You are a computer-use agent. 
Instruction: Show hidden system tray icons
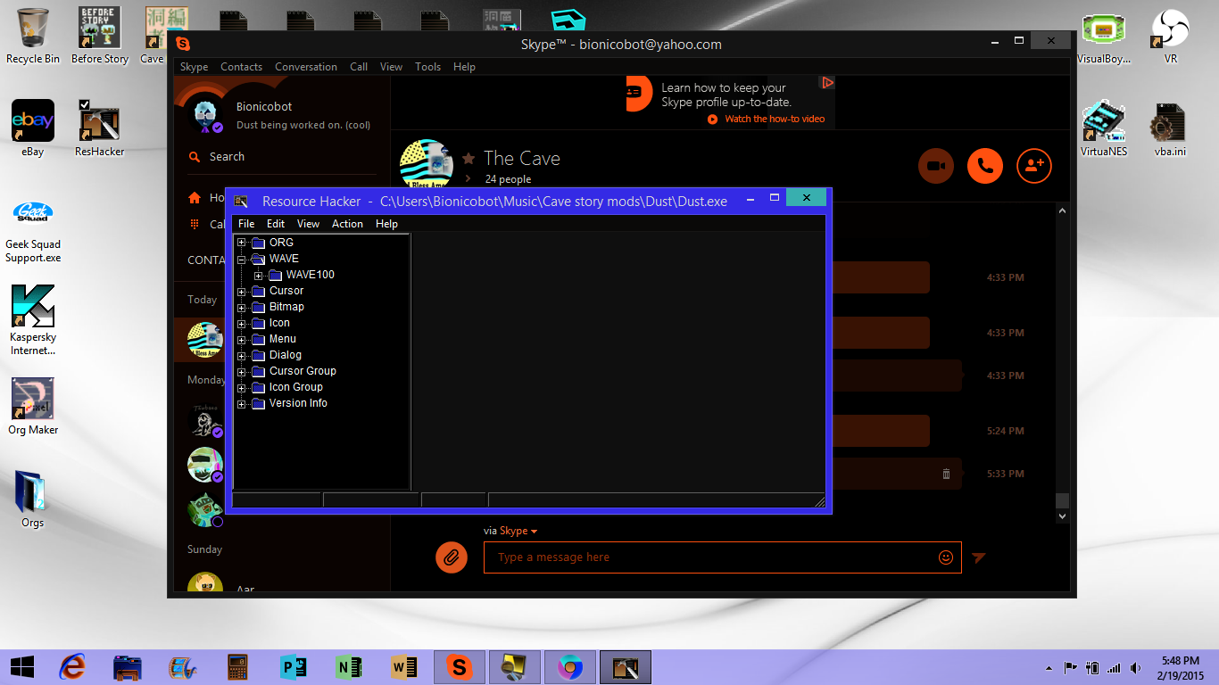1049,667
